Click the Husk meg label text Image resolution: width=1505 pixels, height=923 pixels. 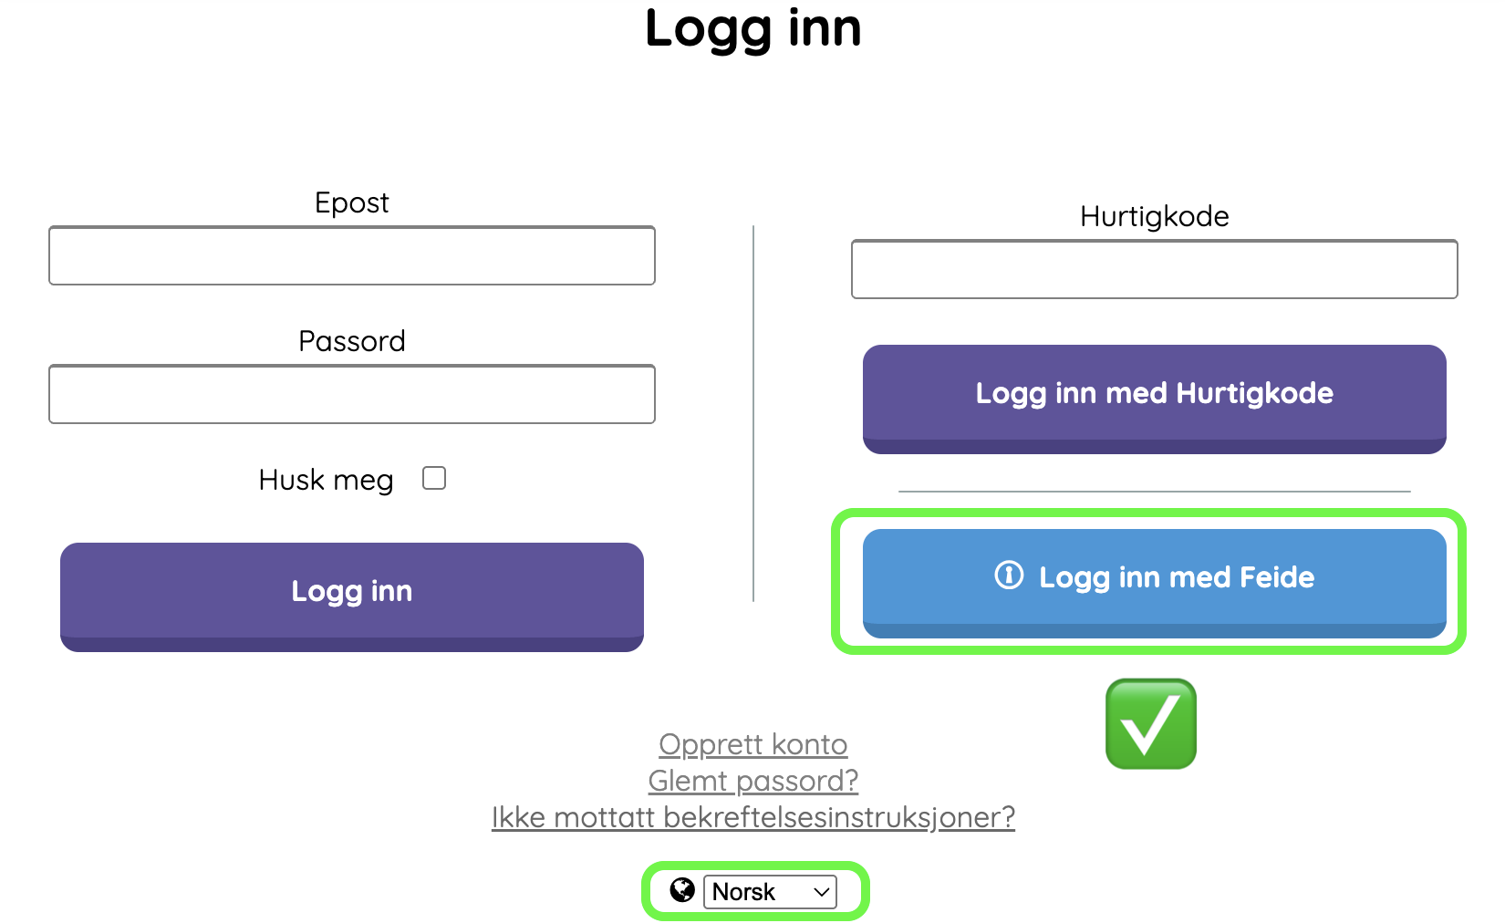point(326,480)
